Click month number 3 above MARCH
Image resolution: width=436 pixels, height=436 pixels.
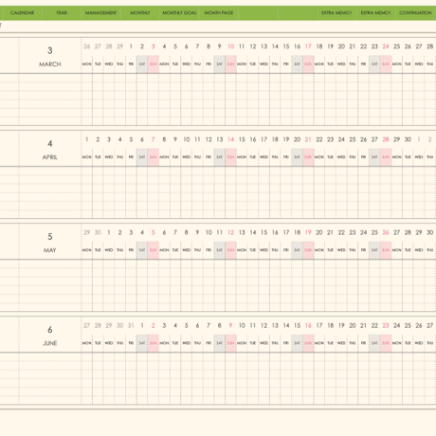[50, 50]
